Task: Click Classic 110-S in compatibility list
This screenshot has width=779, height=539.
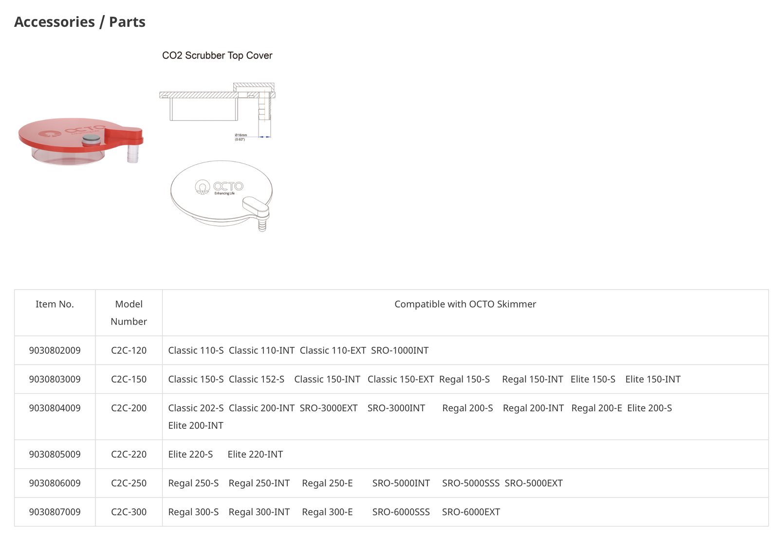Action: point(196,350)
